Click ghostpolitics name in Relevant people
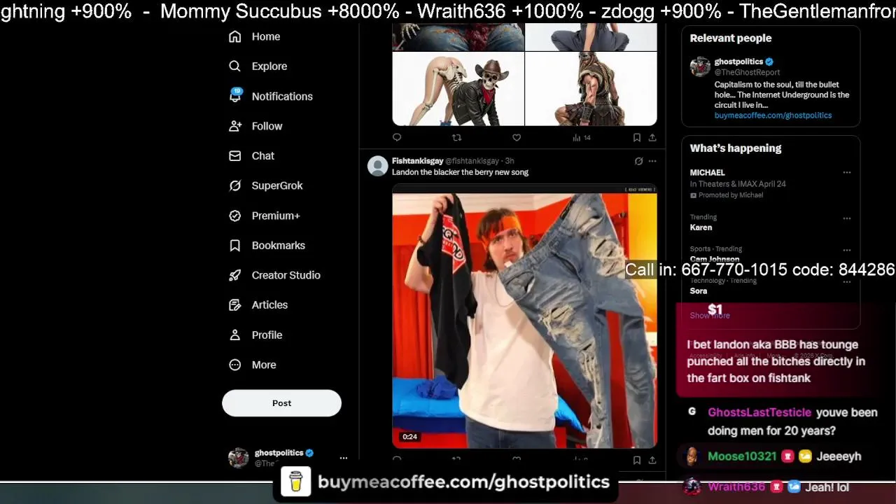This screenshot has height=504, width=896. tap(738, 62)
